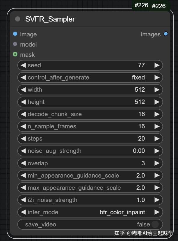This screenshot has height=241, width=178.
Task: Increase height using the right arrow
Action: click(x=157, y=102)
